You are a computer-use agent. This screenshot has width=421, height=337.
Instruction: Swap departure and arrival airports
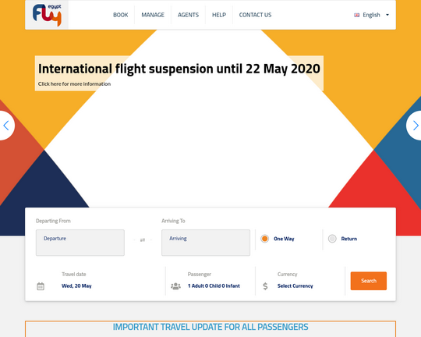tap(143, 240)
